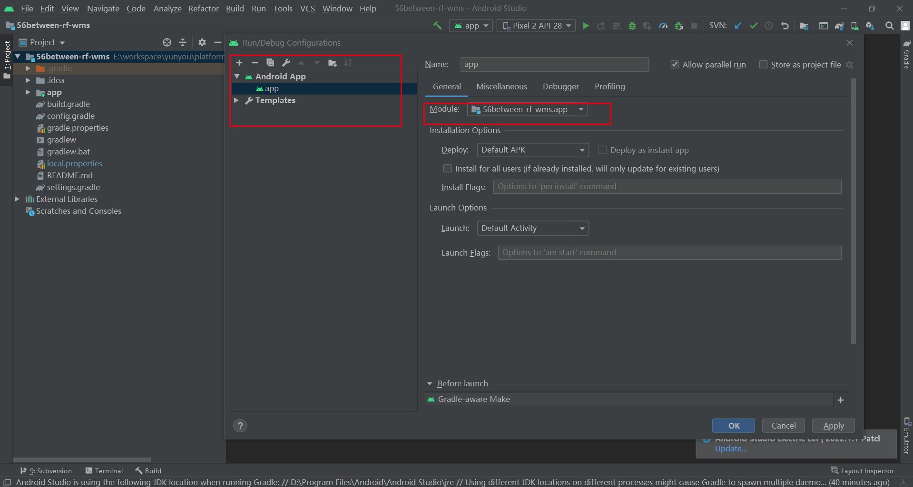913x487 pixels.
Task: Add a Before launch task with plus icon
Action: (841, 400)
